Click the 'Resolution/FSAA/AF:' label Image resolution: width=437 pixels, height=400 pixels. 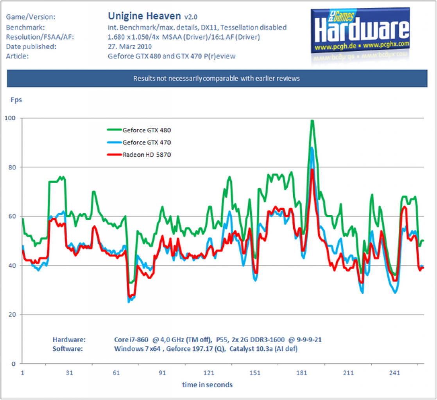40,37
